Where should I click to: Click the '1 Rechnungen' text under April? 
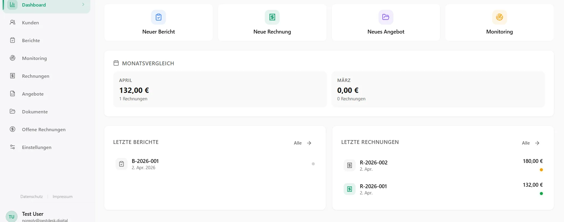coord(133,99)
